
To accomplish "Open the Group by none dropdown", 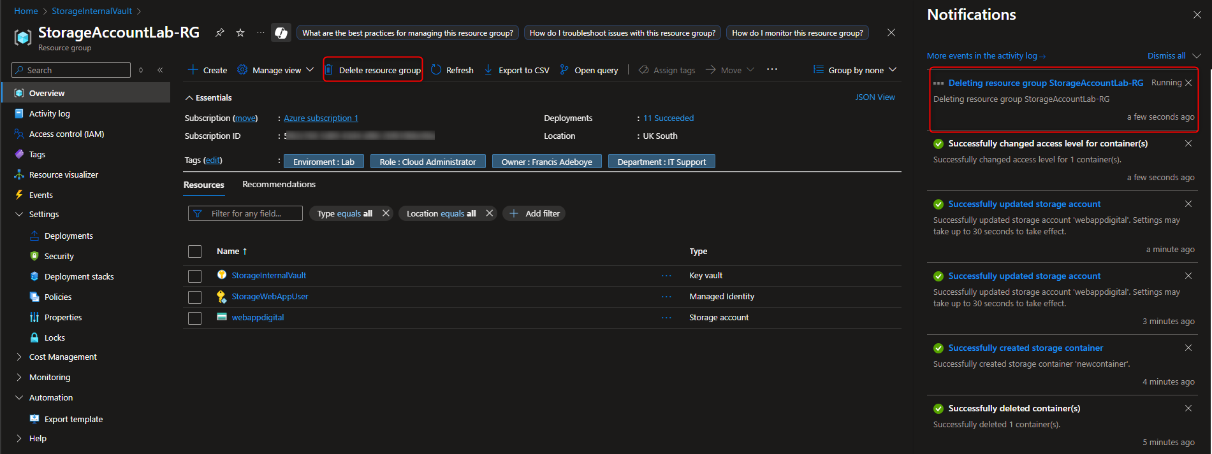I will click(x=855, y=70).
